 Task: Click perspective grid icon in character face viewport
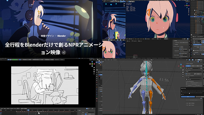(189, 15)
